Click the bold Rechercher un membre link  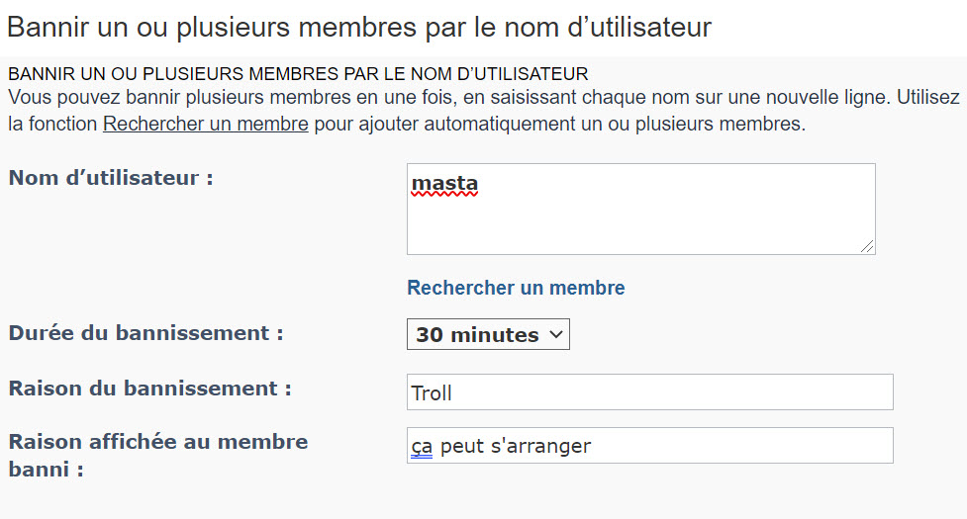pos(516,288)
